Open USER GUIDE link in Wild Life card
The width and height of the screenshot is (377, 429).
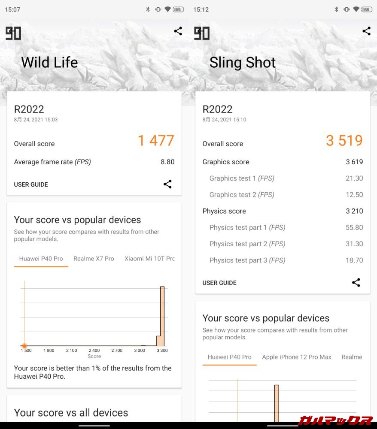31,184
